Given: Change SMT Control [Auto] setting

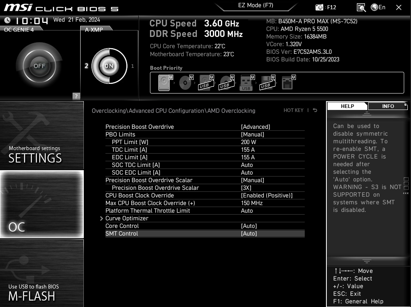Looking at the screenshot, I should (249, 234).
